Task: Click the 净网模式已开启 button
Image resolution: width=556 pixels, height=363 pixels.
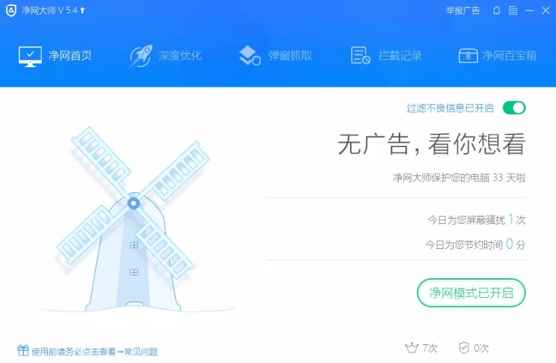Action: [x=471, y=292]
